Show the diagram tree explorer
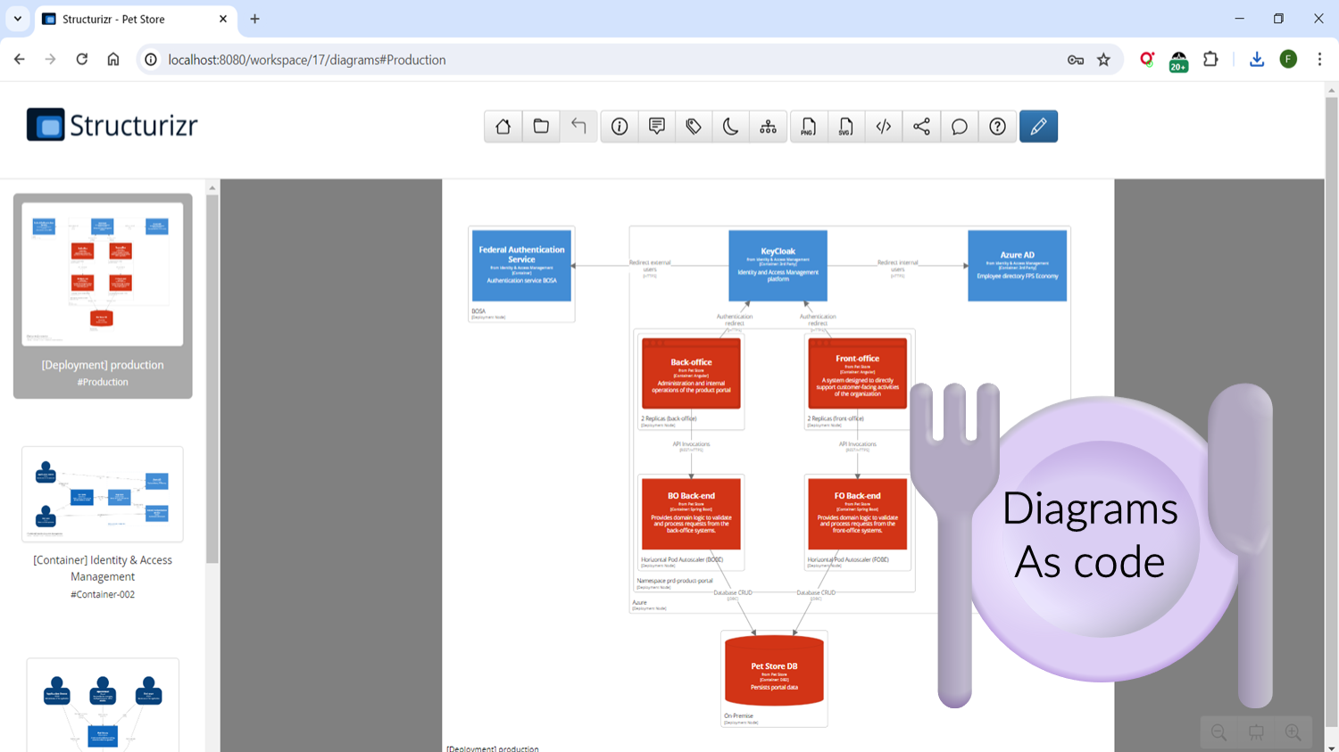 [x=768, y=126]
